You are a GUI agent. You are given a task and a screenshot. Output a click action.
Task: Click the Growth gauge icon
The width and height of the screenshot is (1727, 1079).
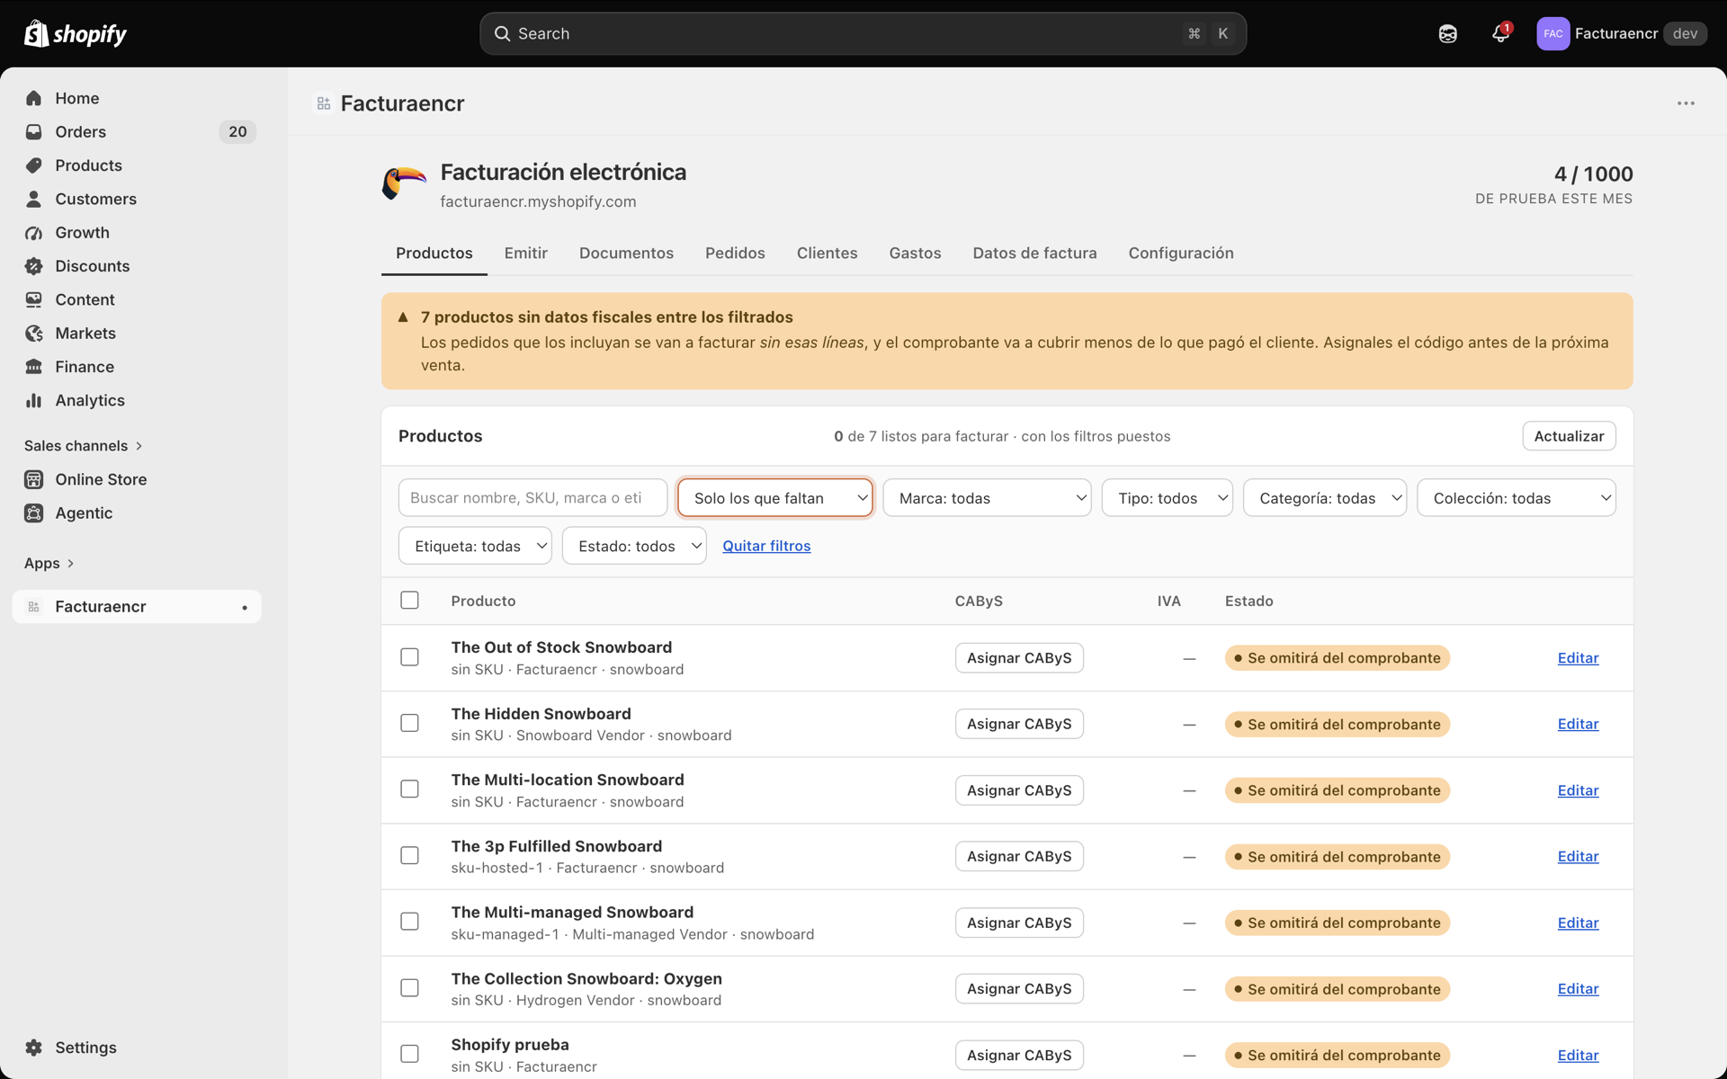34,232
